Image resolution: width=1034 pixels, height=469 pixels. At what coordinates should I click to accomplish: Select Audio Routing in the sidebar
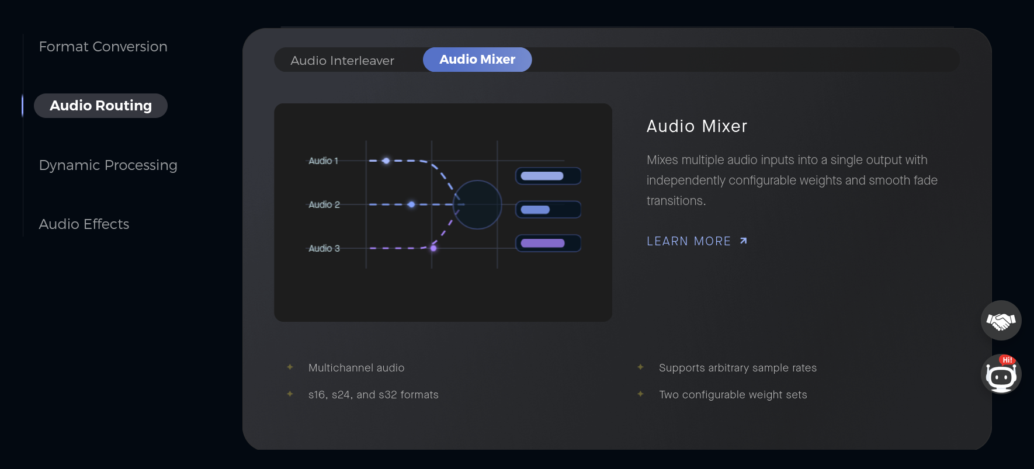coord(100,106)
